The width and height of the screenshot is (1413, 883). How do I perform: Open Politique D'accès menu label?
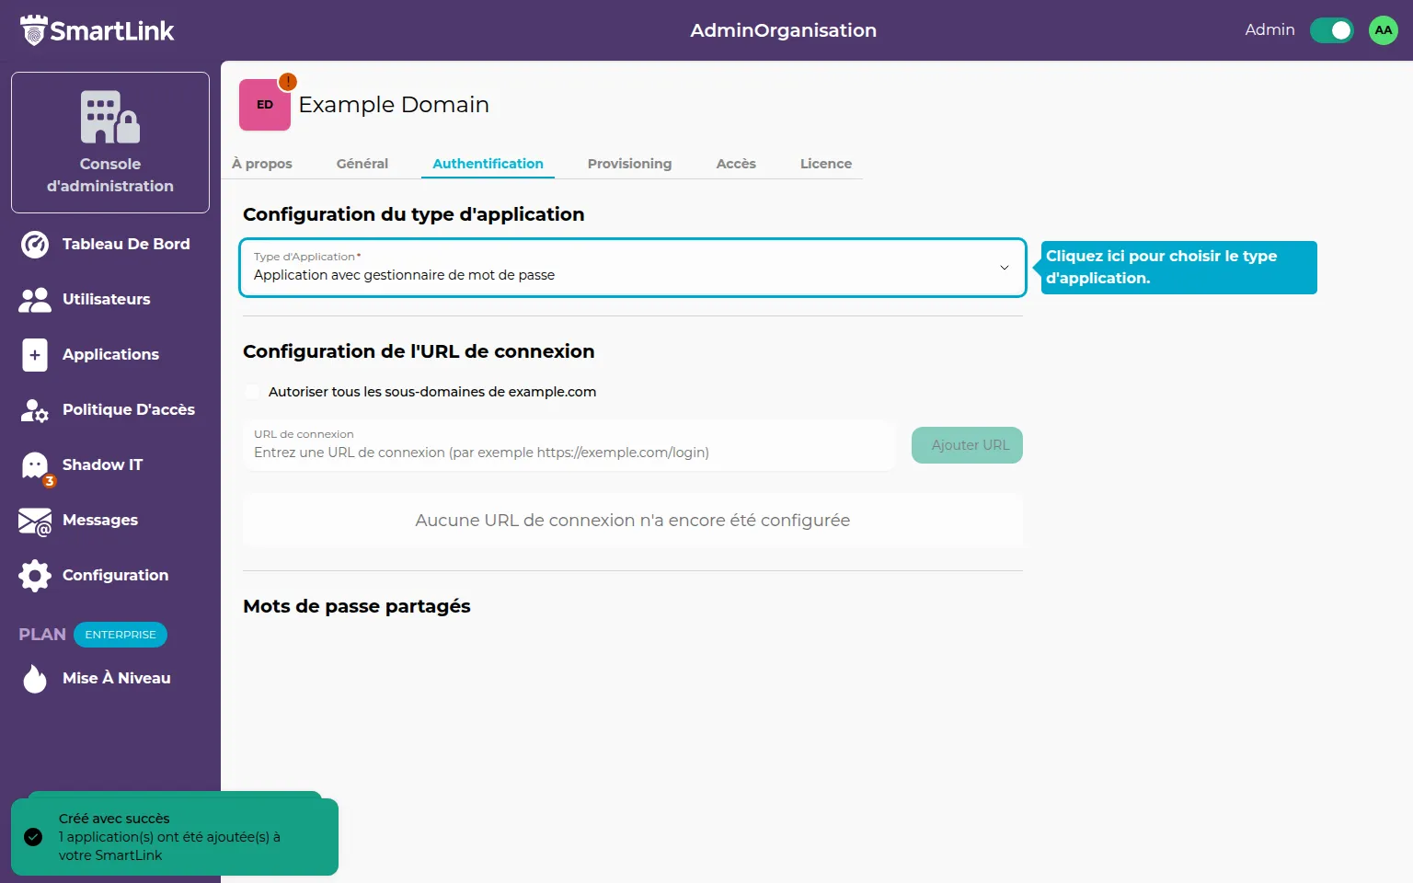tap(129, 409)
